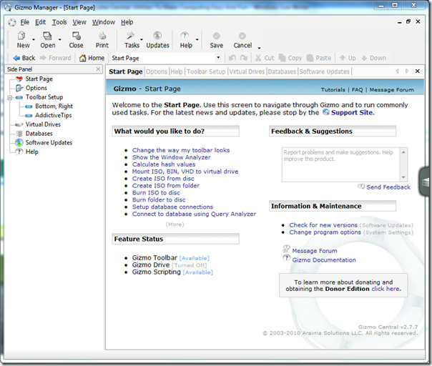Select Options in side panel tree
The image size is (432, 366).
pos(36,88)
